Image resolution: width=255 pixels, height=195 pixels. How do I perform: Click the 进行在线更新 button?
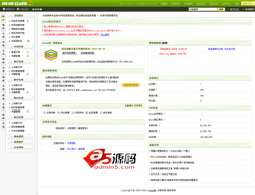point(69,53)
